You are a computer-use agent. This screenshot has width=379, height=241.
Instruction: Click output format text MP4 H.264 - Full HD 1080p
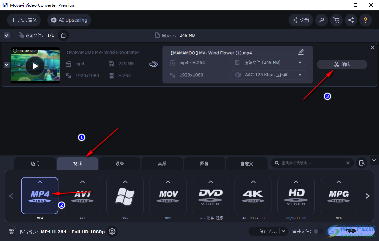coord(72,232)
